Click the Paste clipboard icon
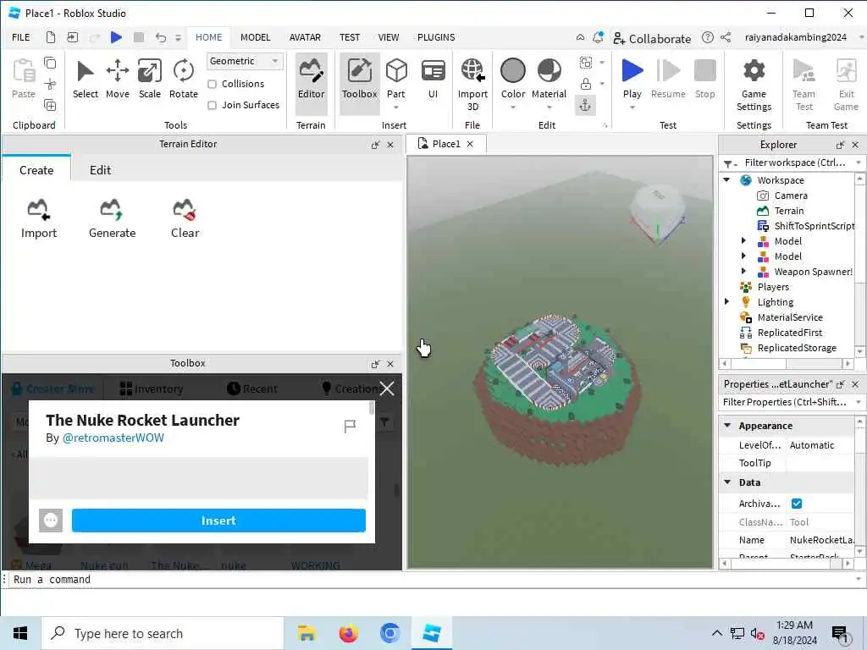The image size is (867, 650). click(24, 71)
